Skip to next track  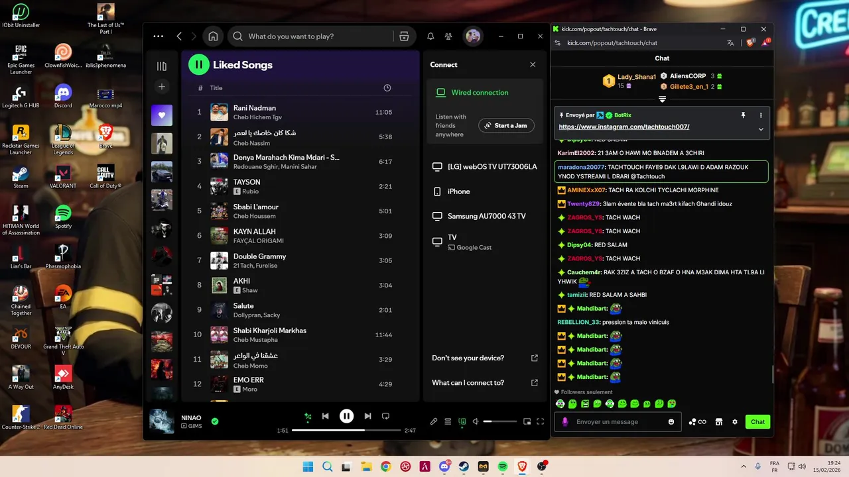click(367, 416)
